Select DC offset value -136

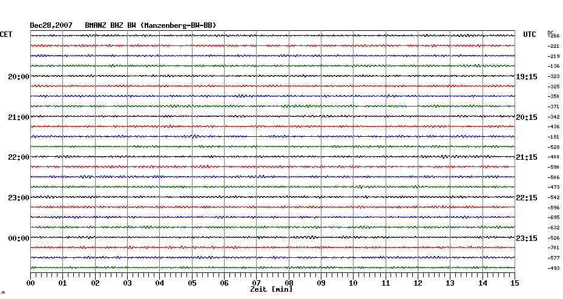point(553,66)
